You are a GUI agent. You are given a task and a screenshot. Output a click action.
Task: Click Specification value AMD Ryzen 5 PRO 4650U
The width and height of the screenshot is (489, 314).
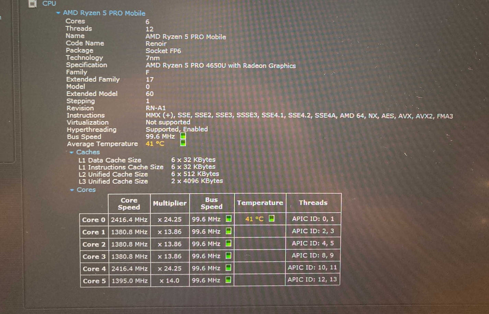pos(220,65)
